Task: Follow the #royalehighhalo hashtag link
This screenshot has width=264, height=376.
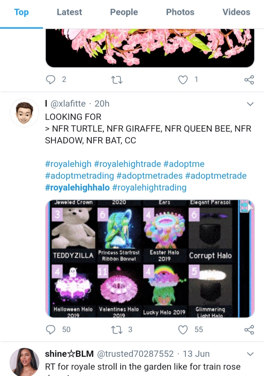Action: tap(77, 188)
